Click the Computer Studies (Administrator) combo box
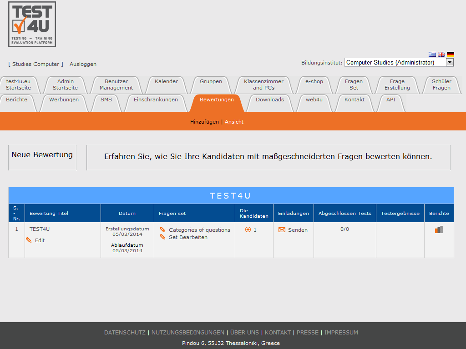The image size is (466, 349). point(399,62)
